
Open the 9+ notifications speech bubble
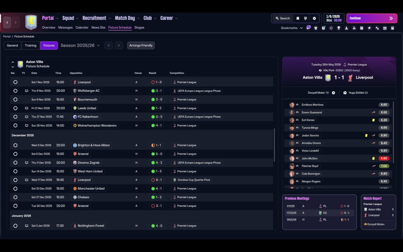click(309, 27)
